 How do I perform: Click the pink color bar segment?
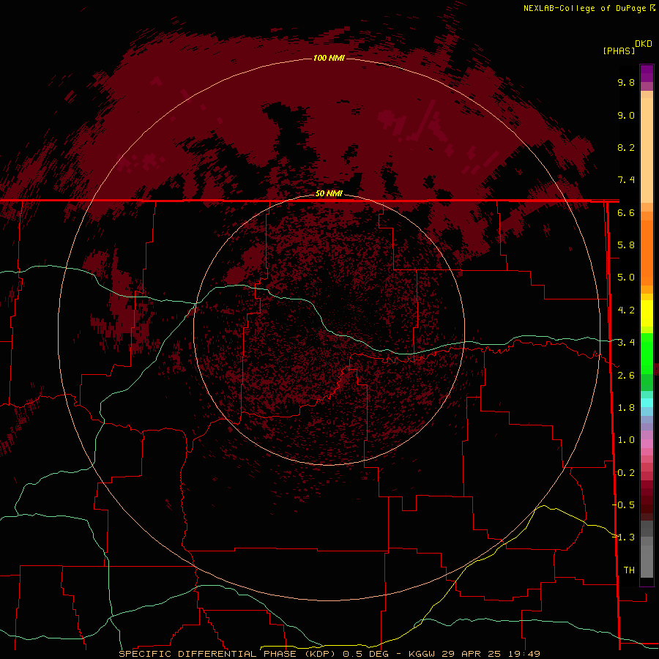pos(647,444)
